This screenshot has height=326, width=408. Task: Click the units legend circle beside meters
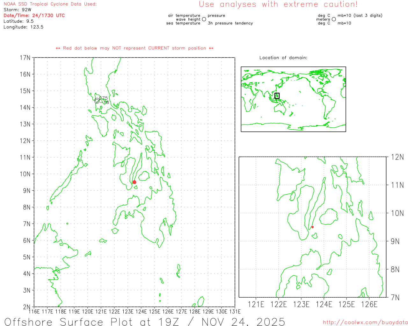(x=334, y=19)
